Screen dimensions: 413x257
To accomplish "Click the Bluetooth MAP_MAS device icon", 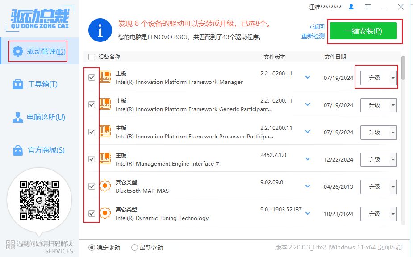I will point(105,186).
